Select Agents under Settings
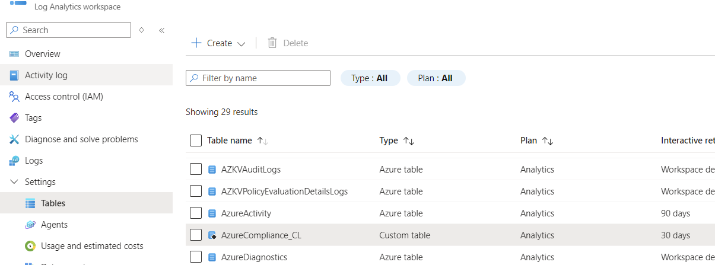715x265 pixels. pos(55,225)
